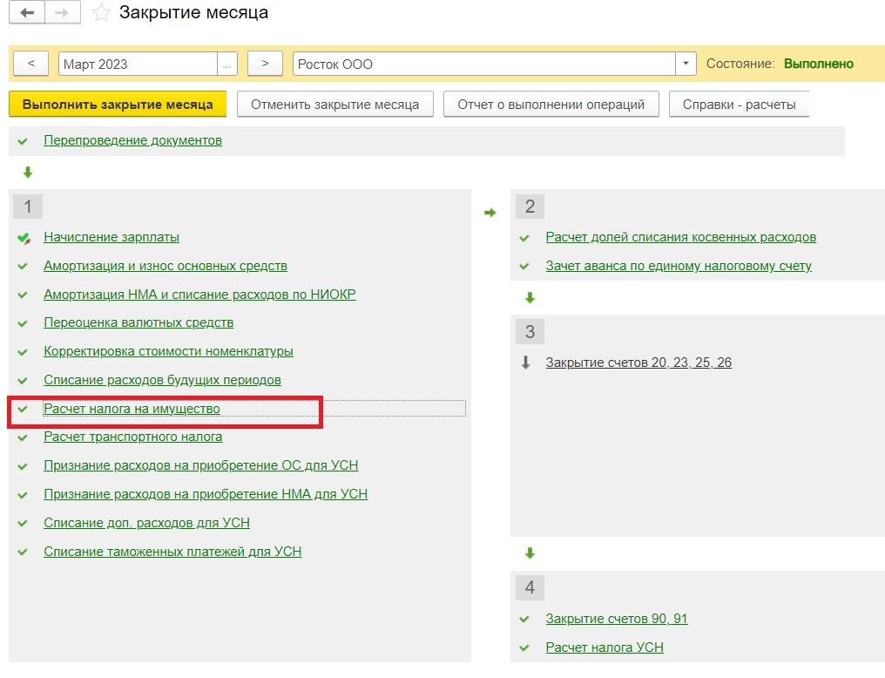This screenshot has height=678, width=885.
Task: Open Расчет транспортного налога link
Action: [132, 437]
